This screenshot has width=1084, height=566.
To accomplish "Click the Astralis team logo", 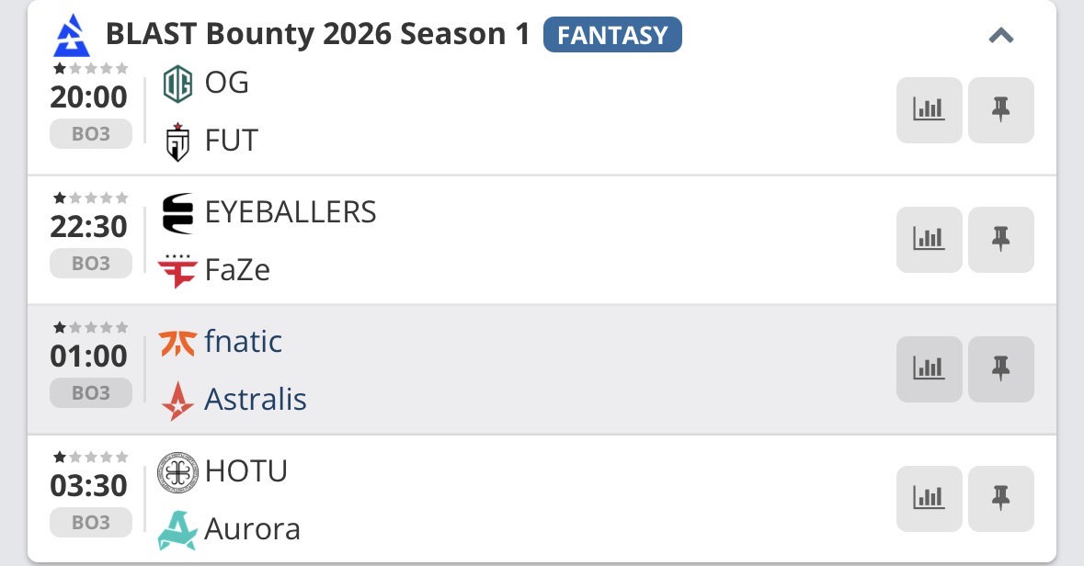I will 177,401.
